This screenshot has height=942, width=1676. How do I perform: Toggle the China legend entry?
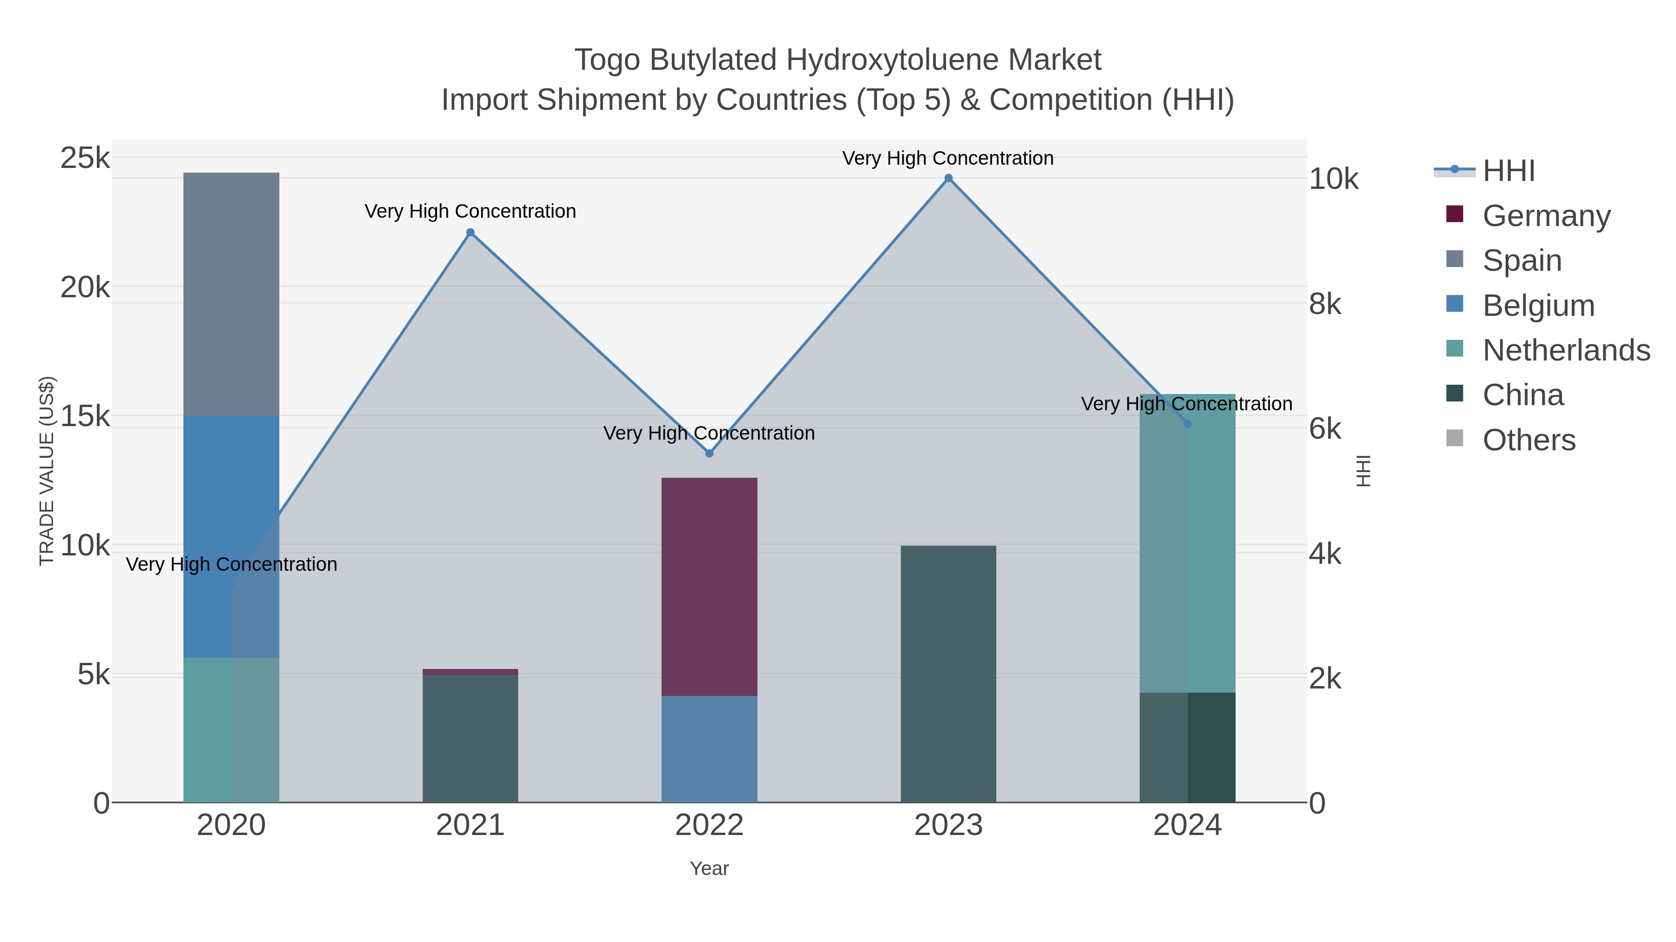pos(1504,394)
